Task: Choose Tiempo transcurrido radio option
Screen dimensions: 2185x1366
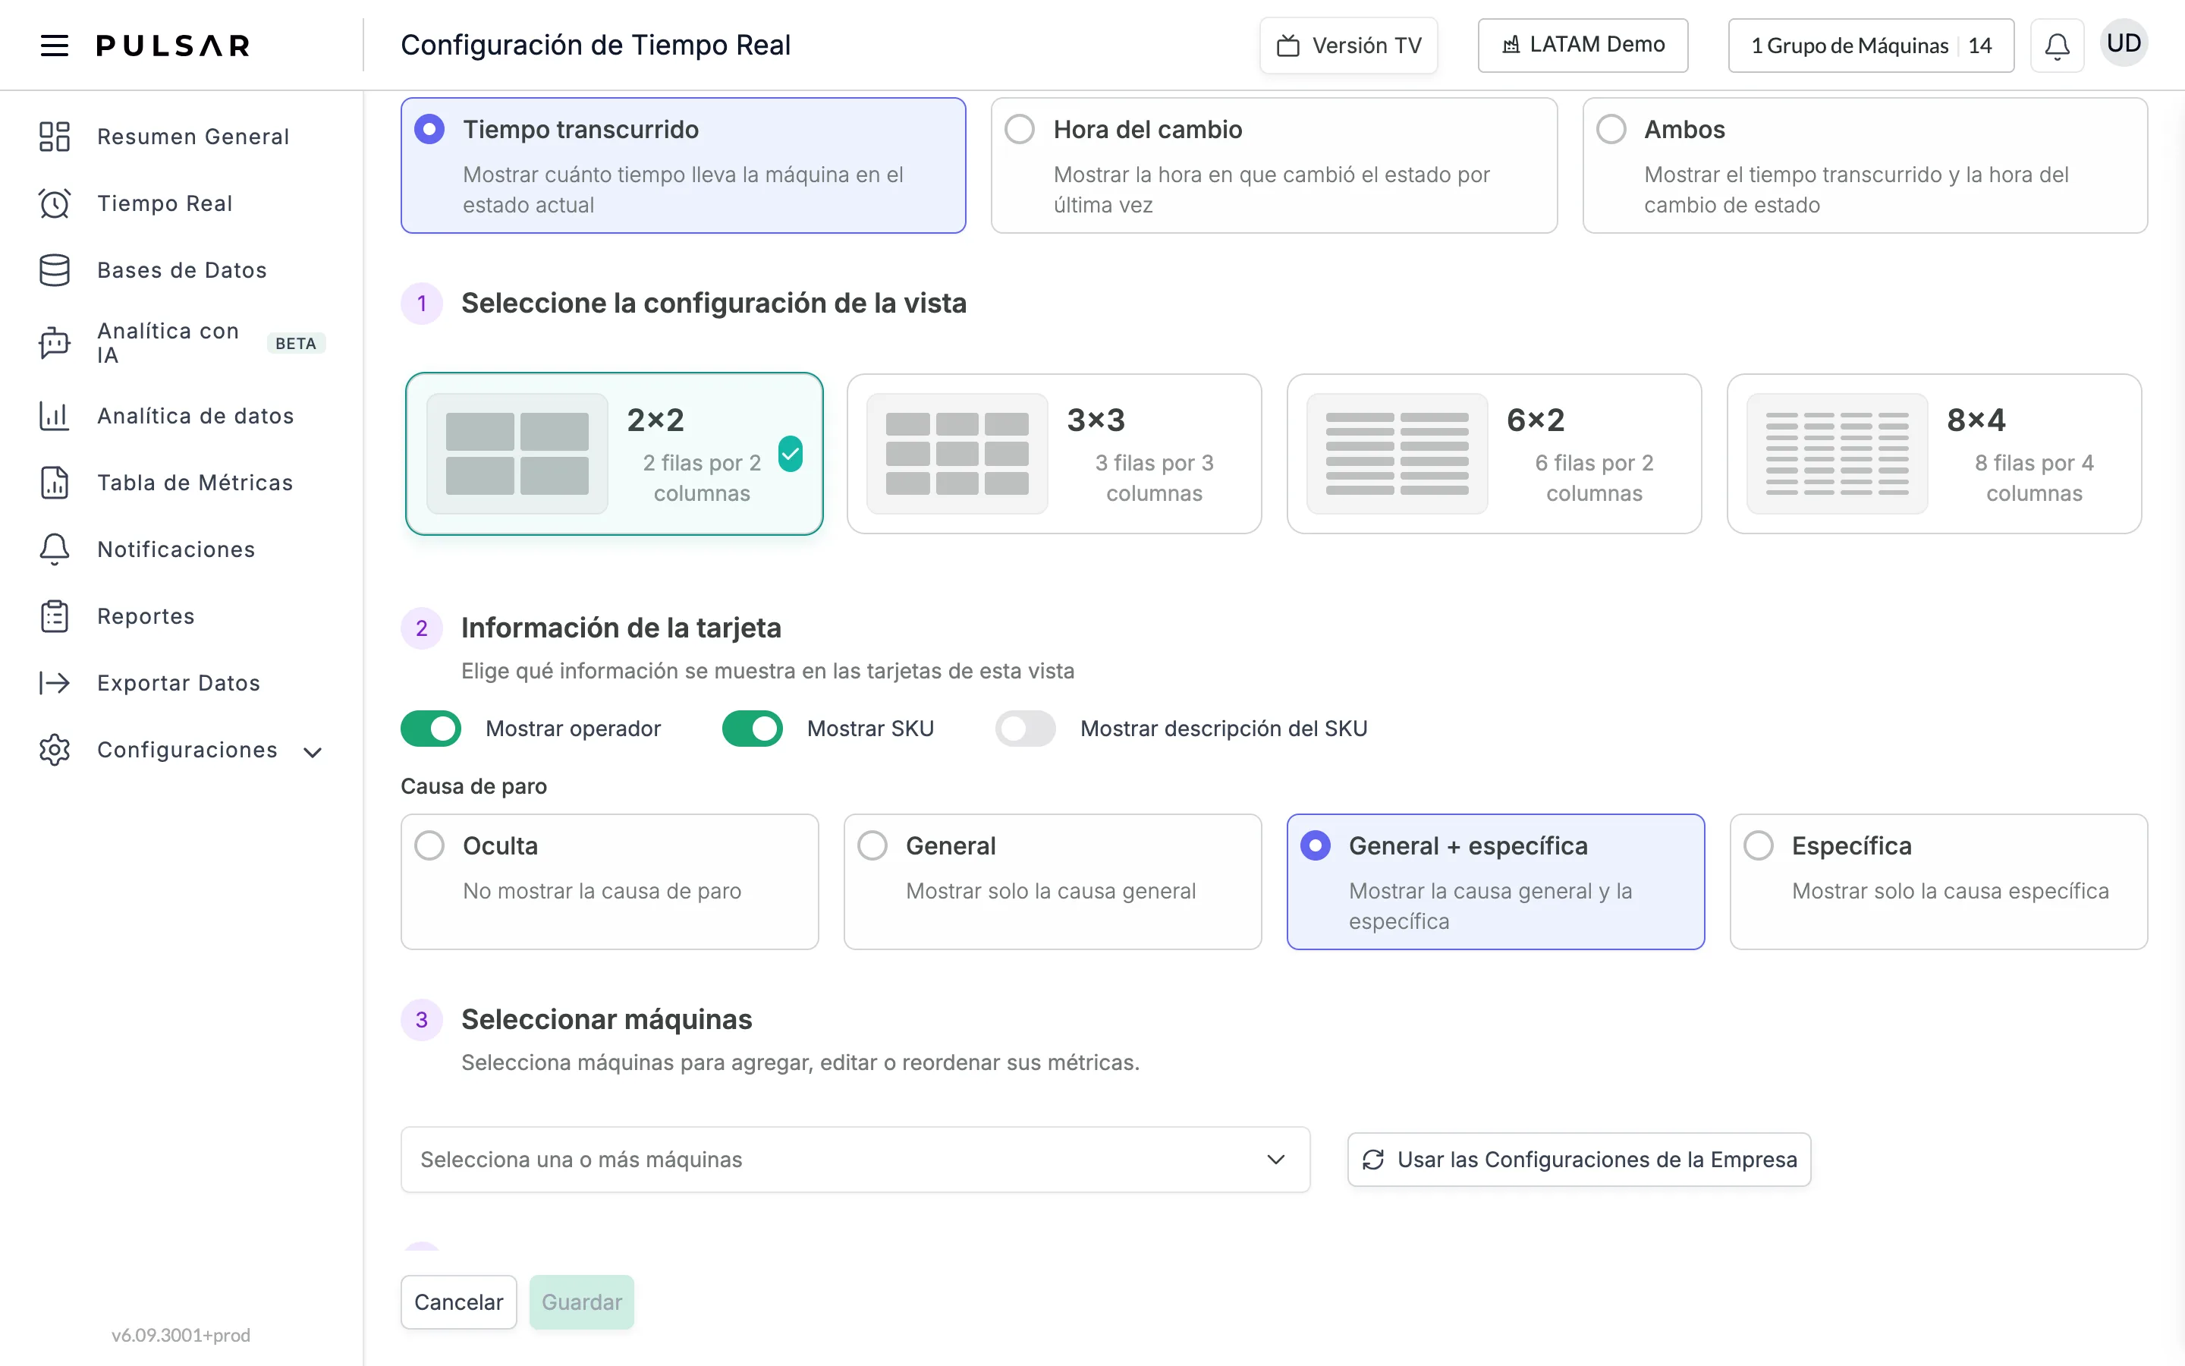Action: coord(429,129)
